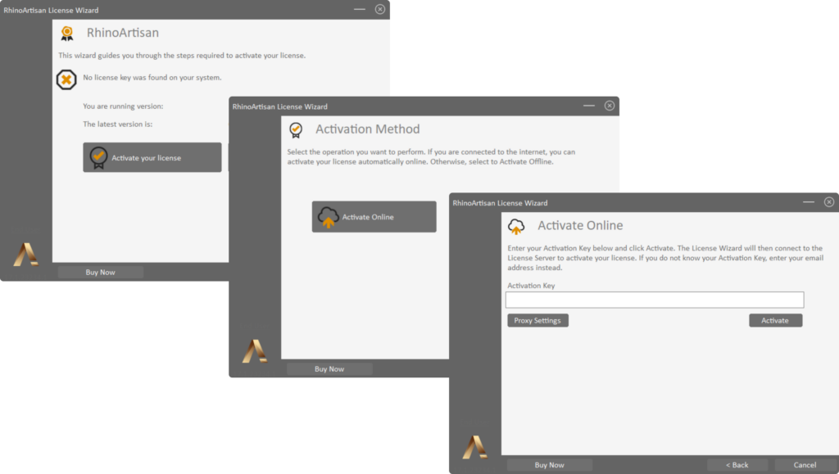Click the gold A logo in first window

[26, 255]
